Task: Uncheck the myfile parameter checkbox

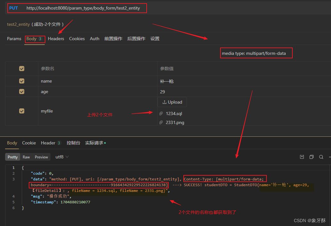Action: point(21,111)
